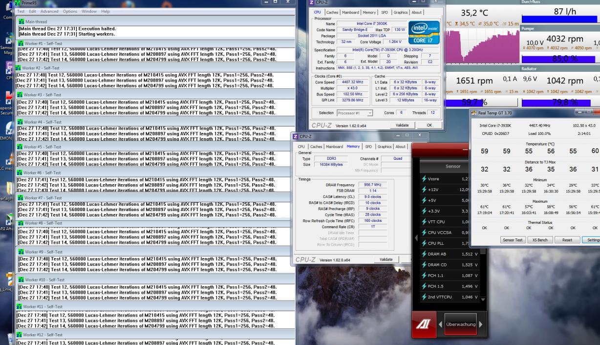Click the Worker #8 Self-Test window icon
The height and width of the screenshot is (345, 600).
click(x=21, y=223)
